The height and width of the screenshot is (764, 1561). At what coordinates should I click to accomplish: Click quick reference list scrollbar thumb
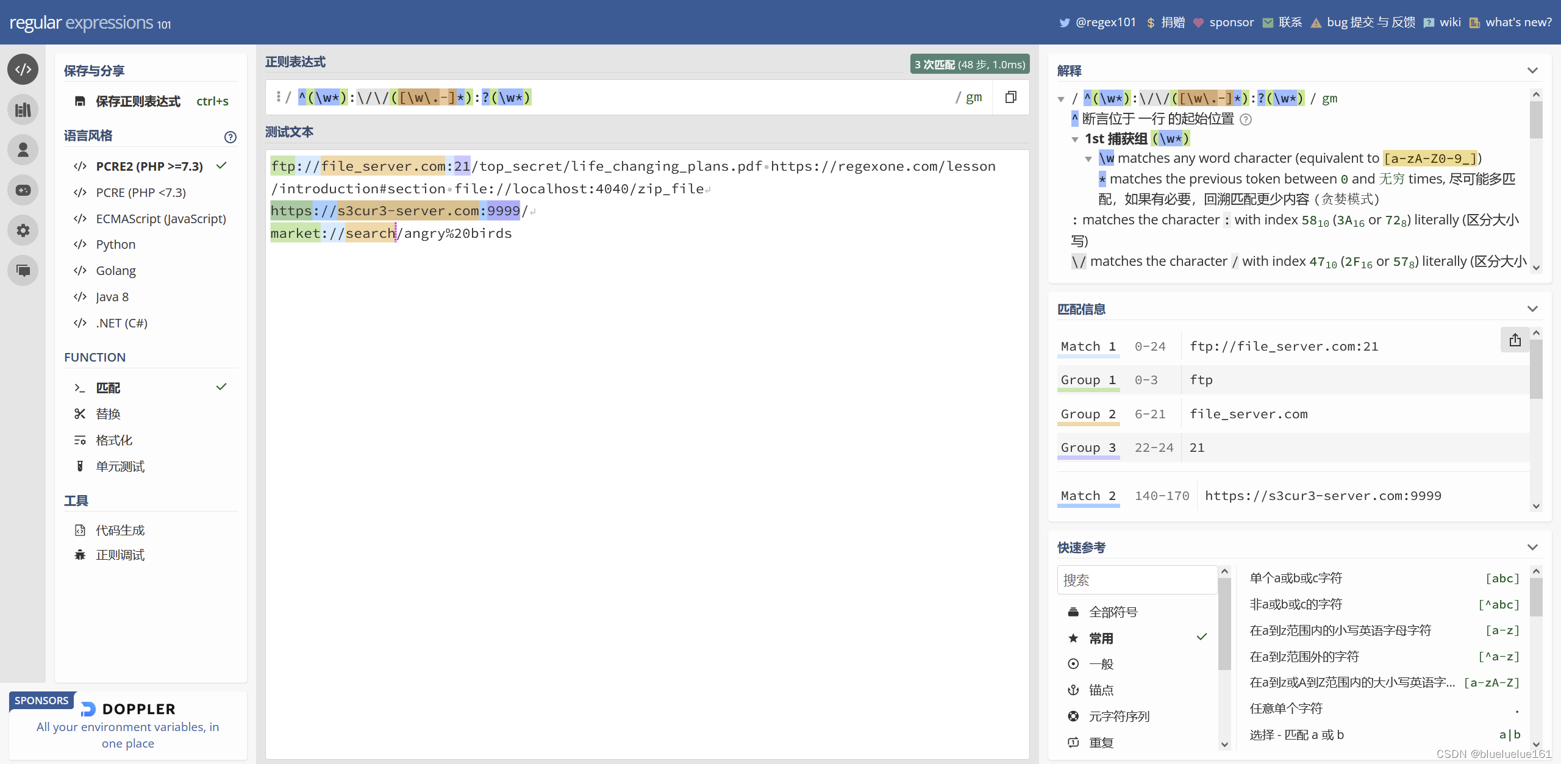click(x=1536, y=597)
